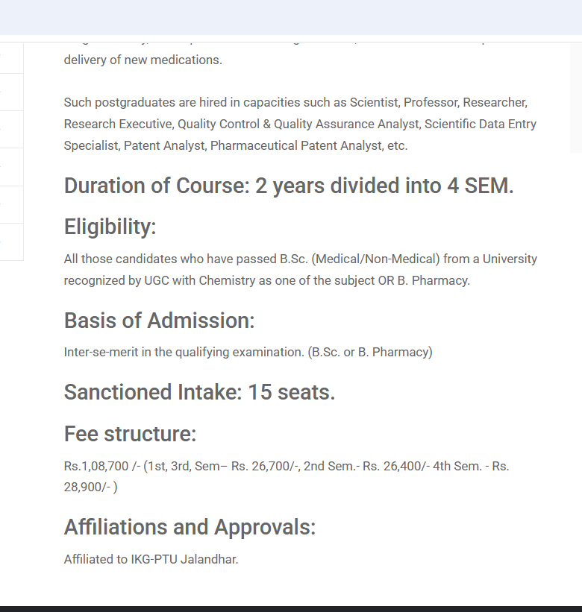
Task: Click the 'delivery of new medications.' line
Action: [x=143, y=60]
